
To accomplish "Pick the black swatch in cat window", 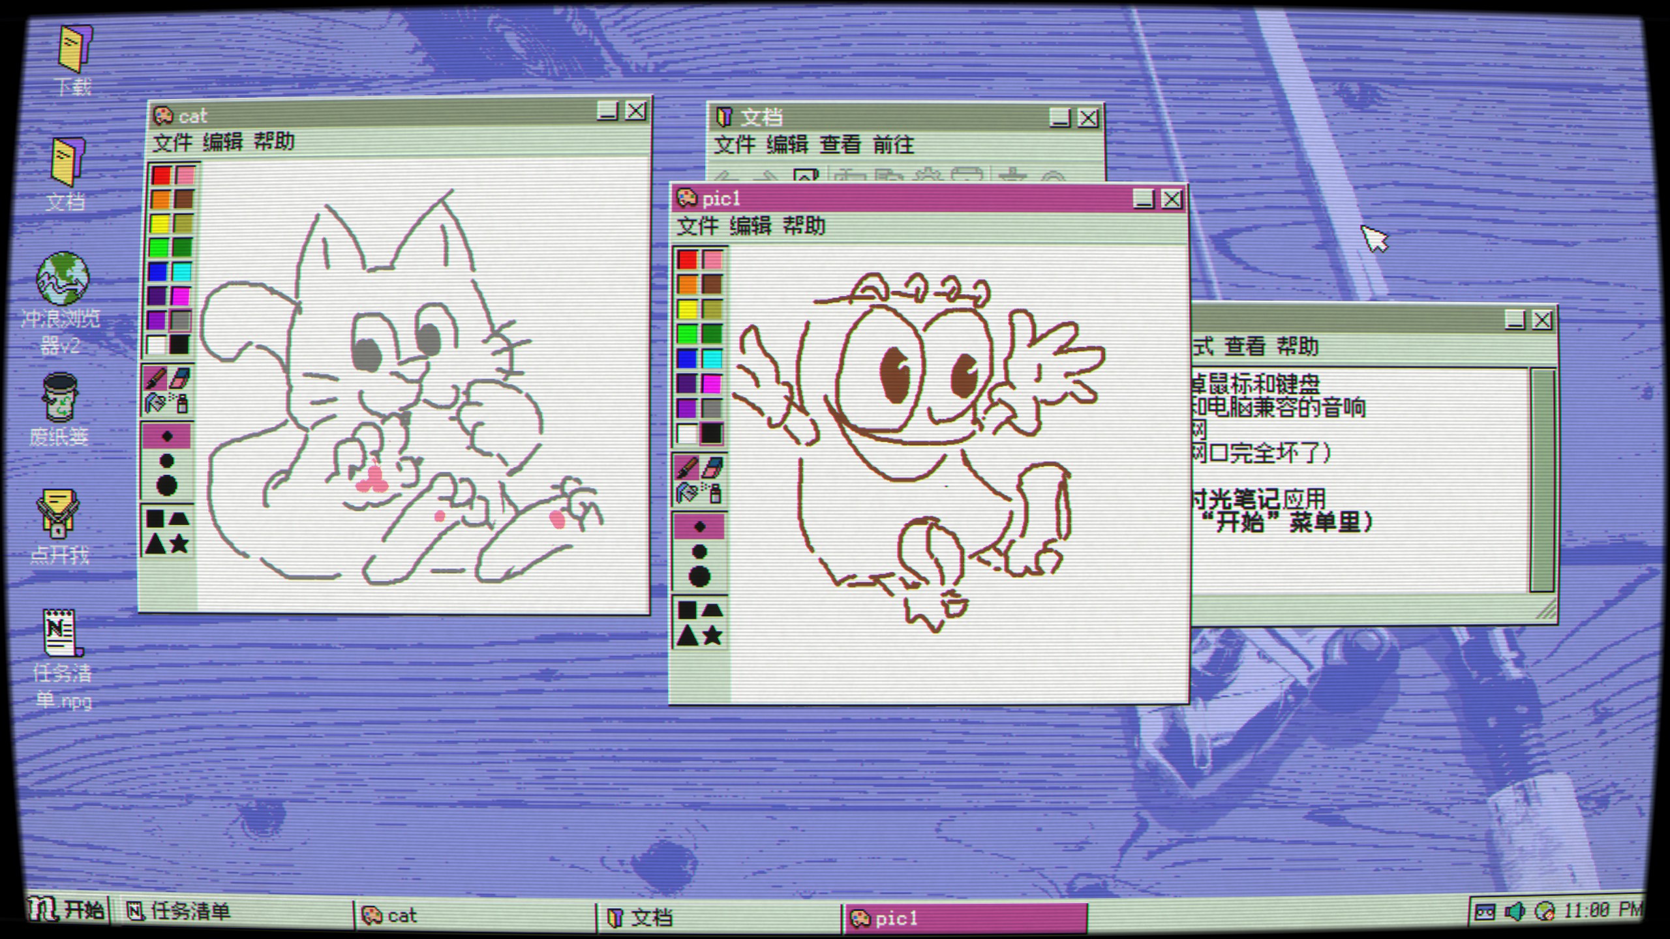I will [x=179, y=344].
